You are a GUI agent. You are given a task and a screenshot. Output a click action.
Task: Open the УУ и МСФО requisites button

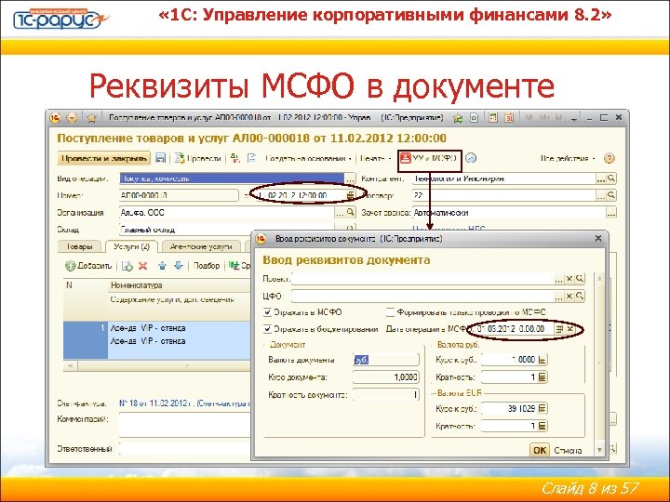(x=429, y=158)
